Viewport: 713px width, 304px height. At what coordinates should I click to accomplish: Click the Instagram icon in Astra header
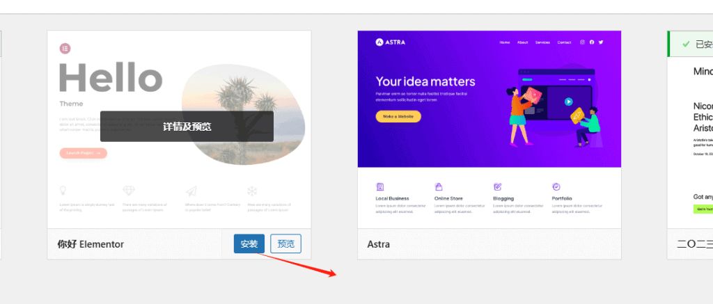[583, 42]
